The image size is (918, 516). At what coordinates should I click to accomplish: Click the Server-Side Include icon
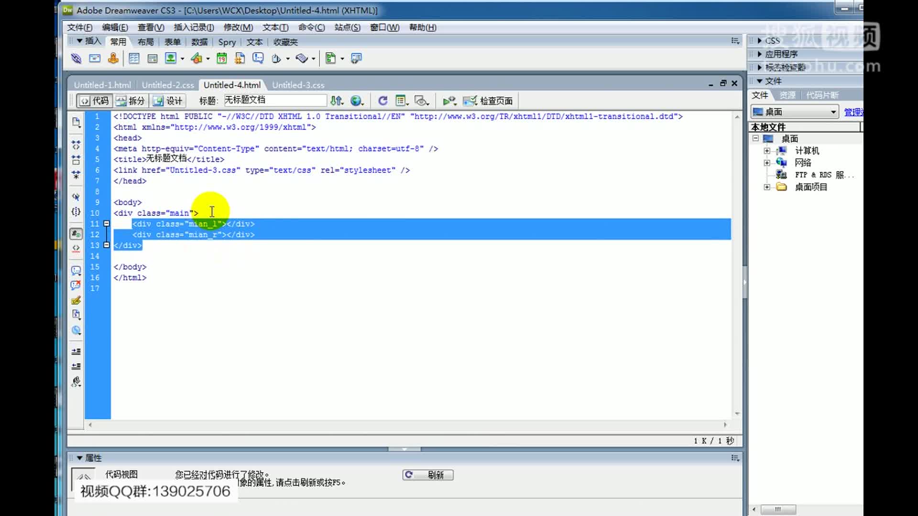pos(240,58)
